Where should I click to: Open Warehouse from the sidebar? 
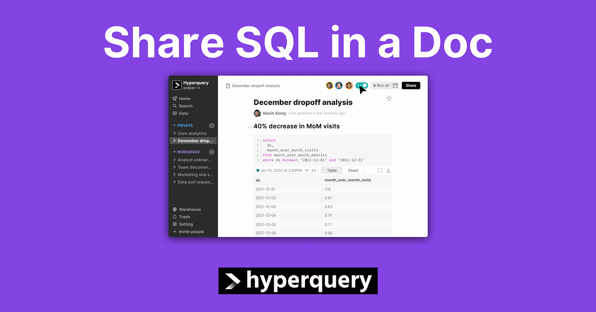pyautogui.click(x=190, y=209)
